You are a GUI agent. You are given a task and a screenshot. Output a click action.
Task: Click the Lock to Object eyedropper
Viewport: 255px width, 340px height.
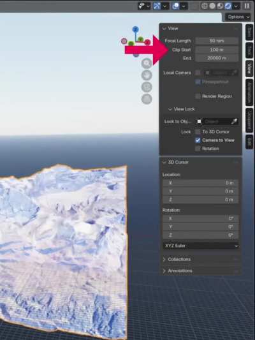[234, 121]
